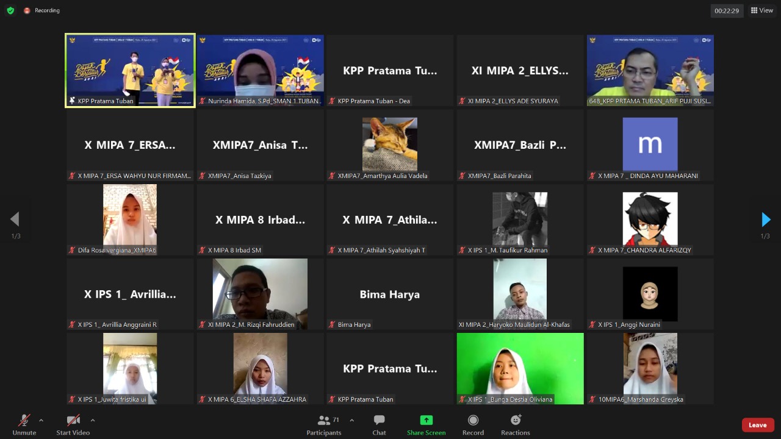Open the Participants panel
Image resolution: width=781 pixels, height=439 pixels.
(x=324, y=425)
